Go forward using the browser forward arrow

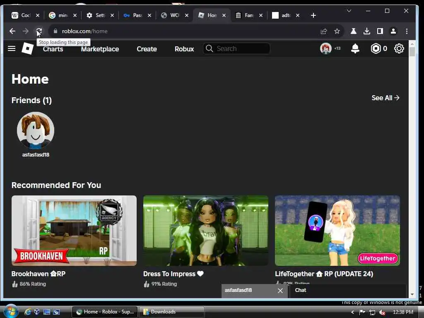pos(26,31)
